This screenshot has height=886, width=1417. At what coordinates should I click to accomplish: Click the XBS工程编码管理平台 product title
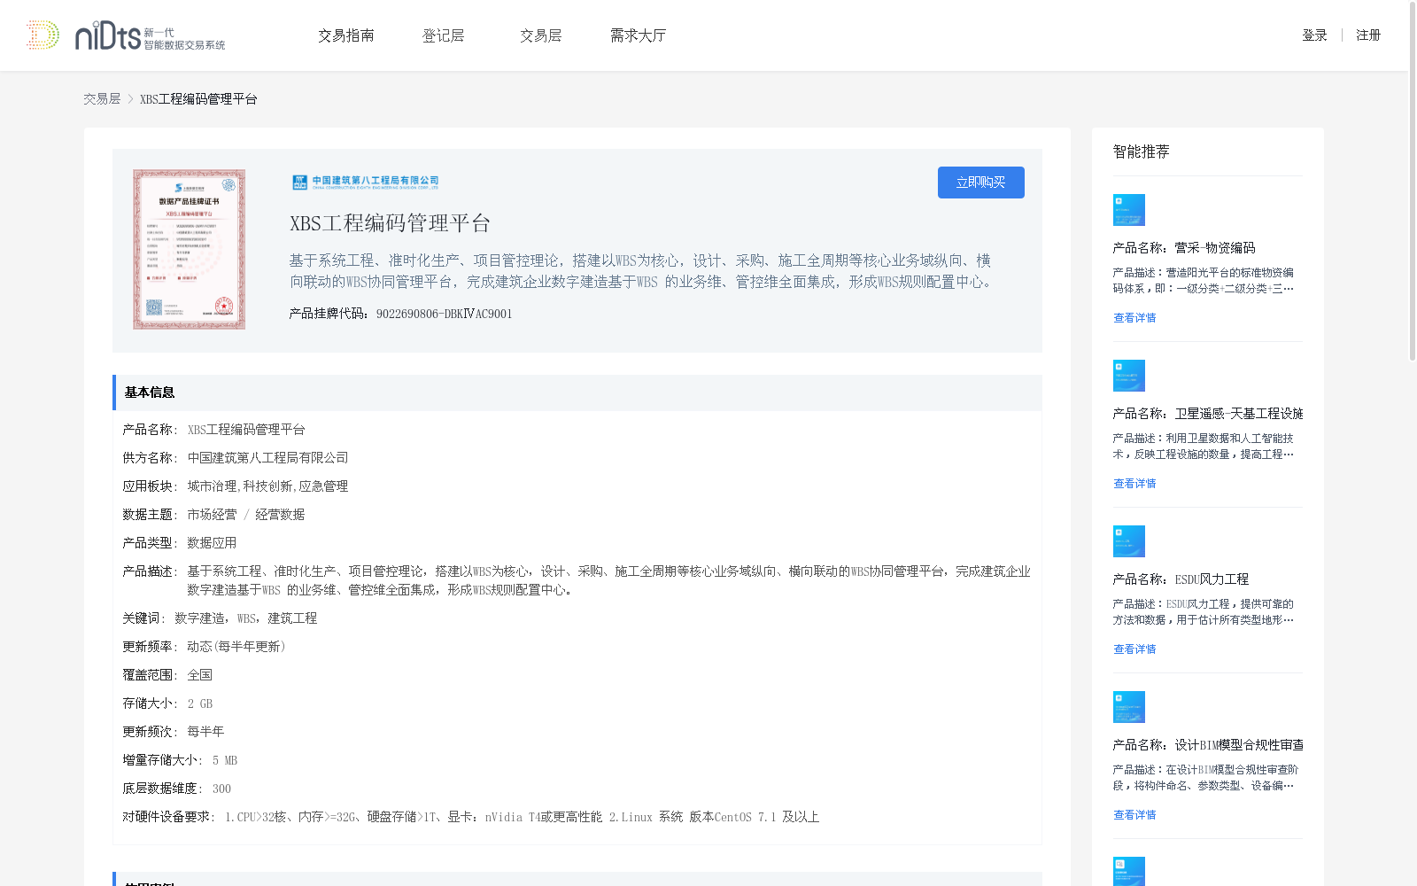point(390,223)
